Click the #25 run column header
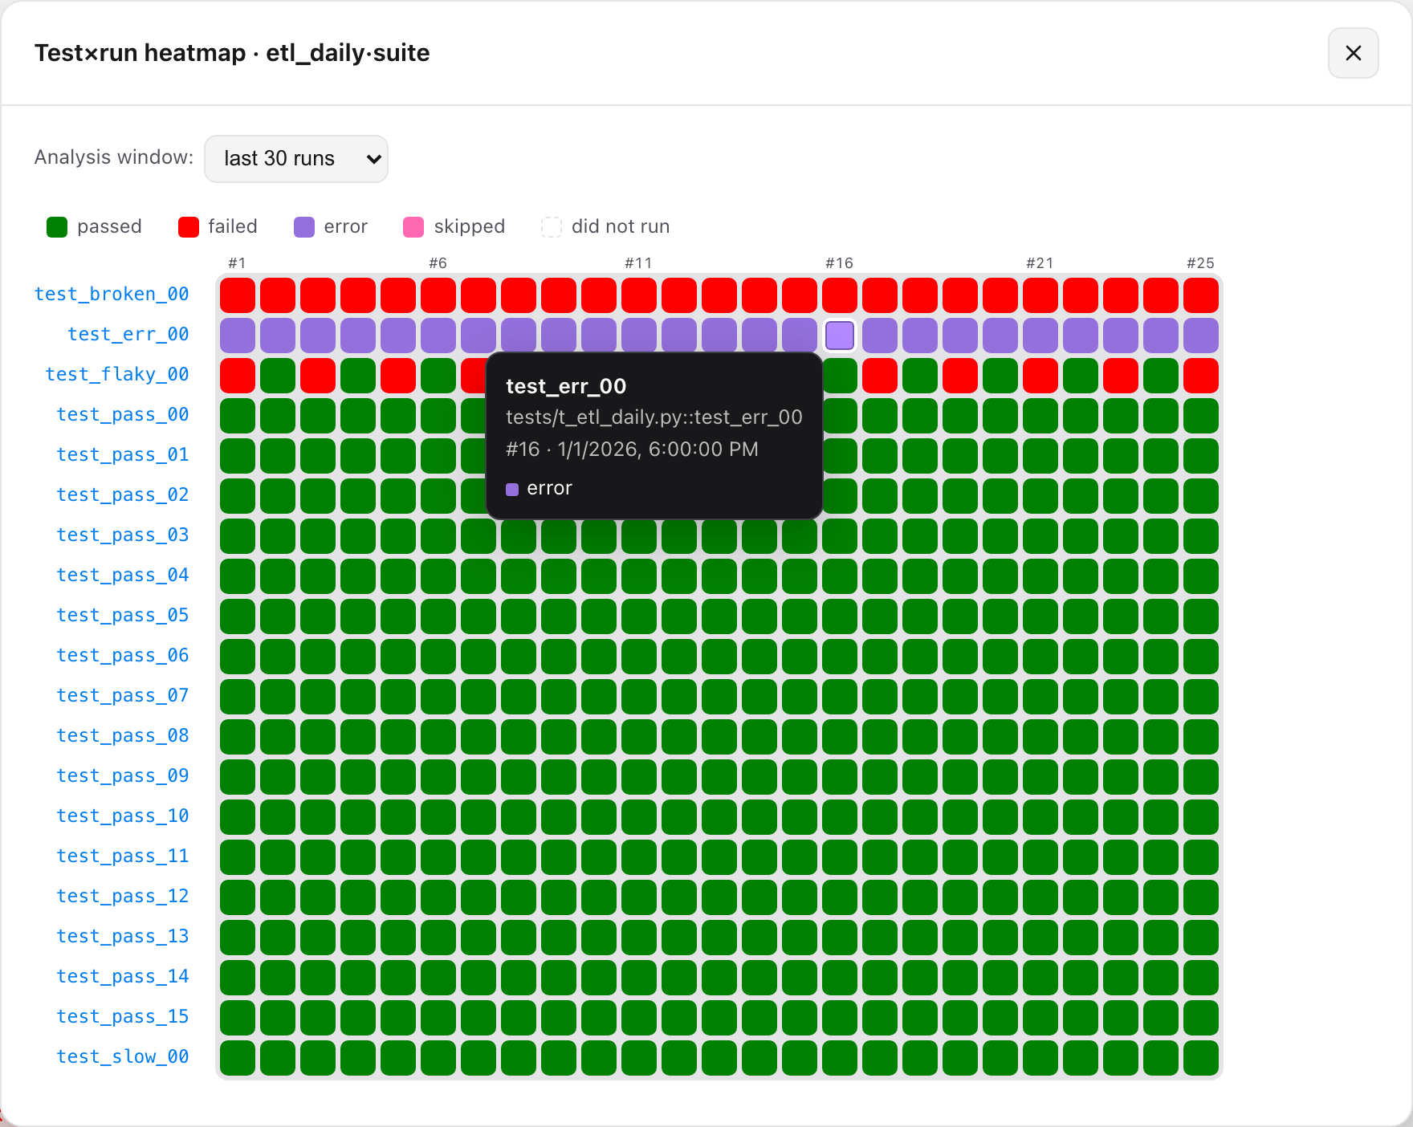 (x=1201, y=263)
